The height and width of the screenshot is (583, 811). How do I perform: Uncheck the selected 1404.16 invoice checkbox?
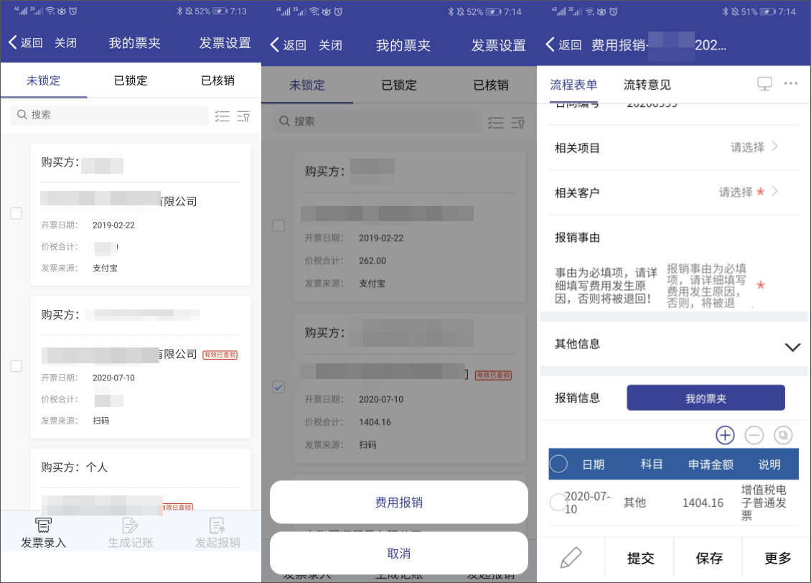click(278, 388)
